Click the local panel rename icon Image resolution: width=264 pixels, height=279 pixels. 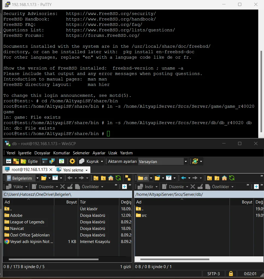[x=70, y=187]
